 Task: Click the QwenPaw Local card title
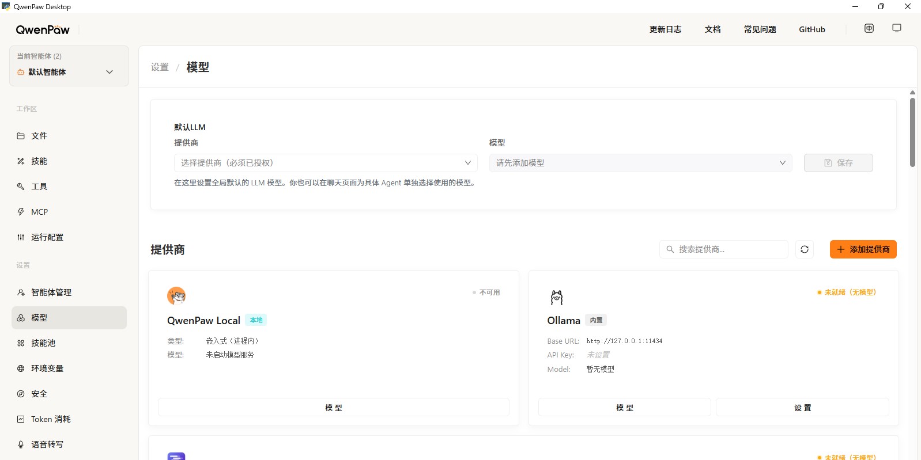pyautogui.click(x=203, y=321)
